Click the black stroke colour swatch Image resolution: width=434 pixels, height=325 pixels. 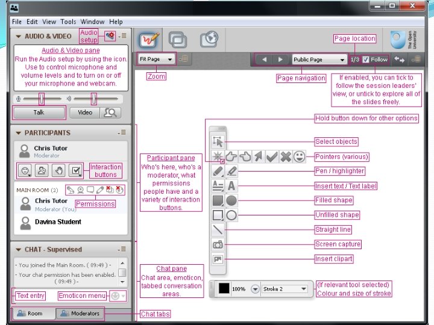pyautogui.click(x=224, y=288)
